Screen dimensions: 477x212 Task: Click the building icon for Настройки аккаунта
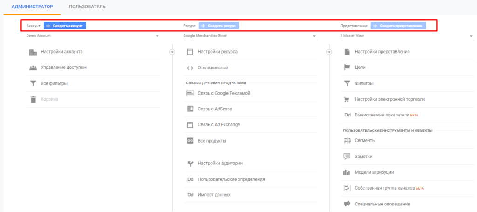point(33,52)
